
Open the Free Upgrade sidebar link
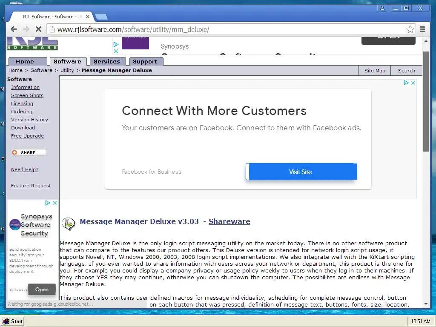[x=27, y=136]
